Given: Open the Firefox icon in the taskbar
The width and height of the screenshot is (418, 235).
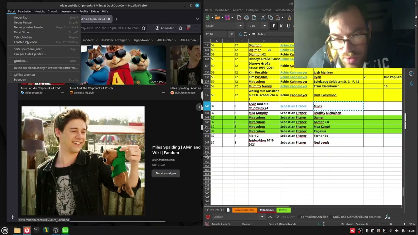Looking at the screenshot, I should point(27,230).
